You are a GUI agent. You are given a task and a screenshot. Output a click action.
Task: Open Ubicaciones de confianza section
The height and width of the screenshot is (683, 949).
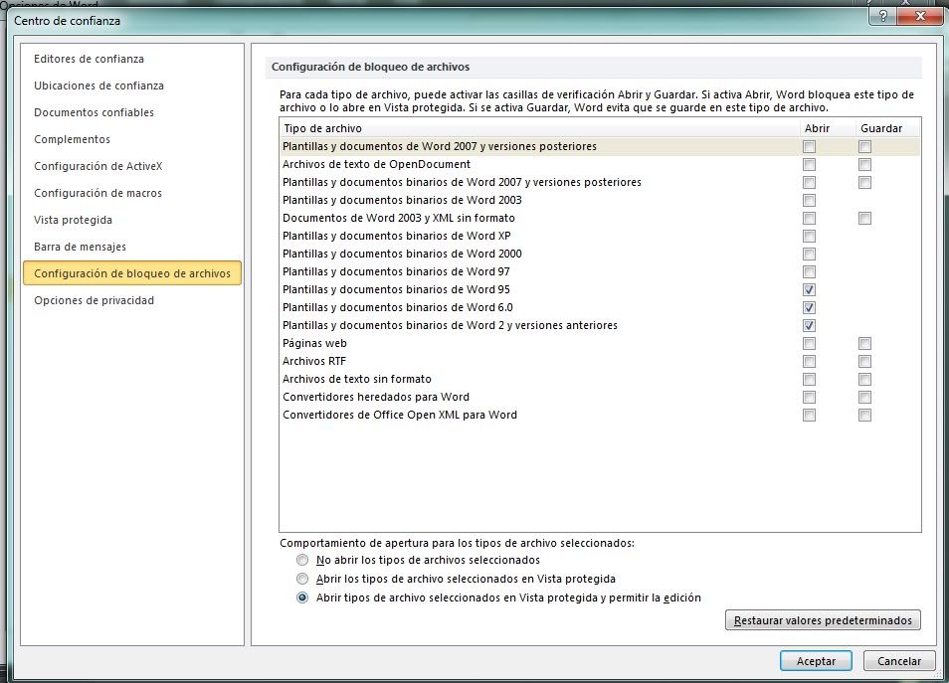pos(98,85)
